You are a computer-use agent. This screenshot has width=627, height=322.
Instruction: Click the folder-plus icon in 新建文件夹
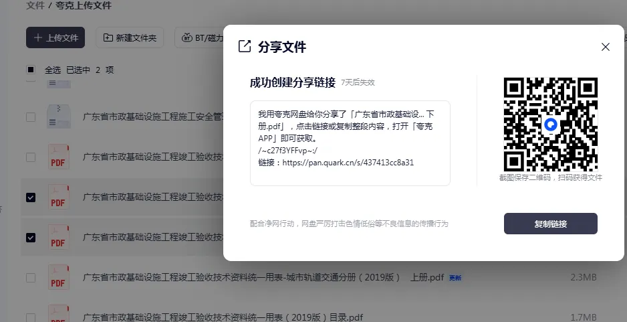pos(108,37)
